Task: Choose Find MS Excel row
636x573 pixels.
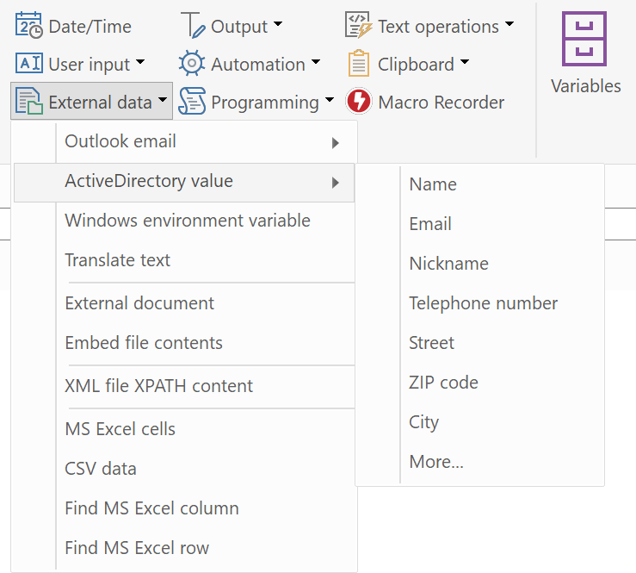Action: (184, 548)
